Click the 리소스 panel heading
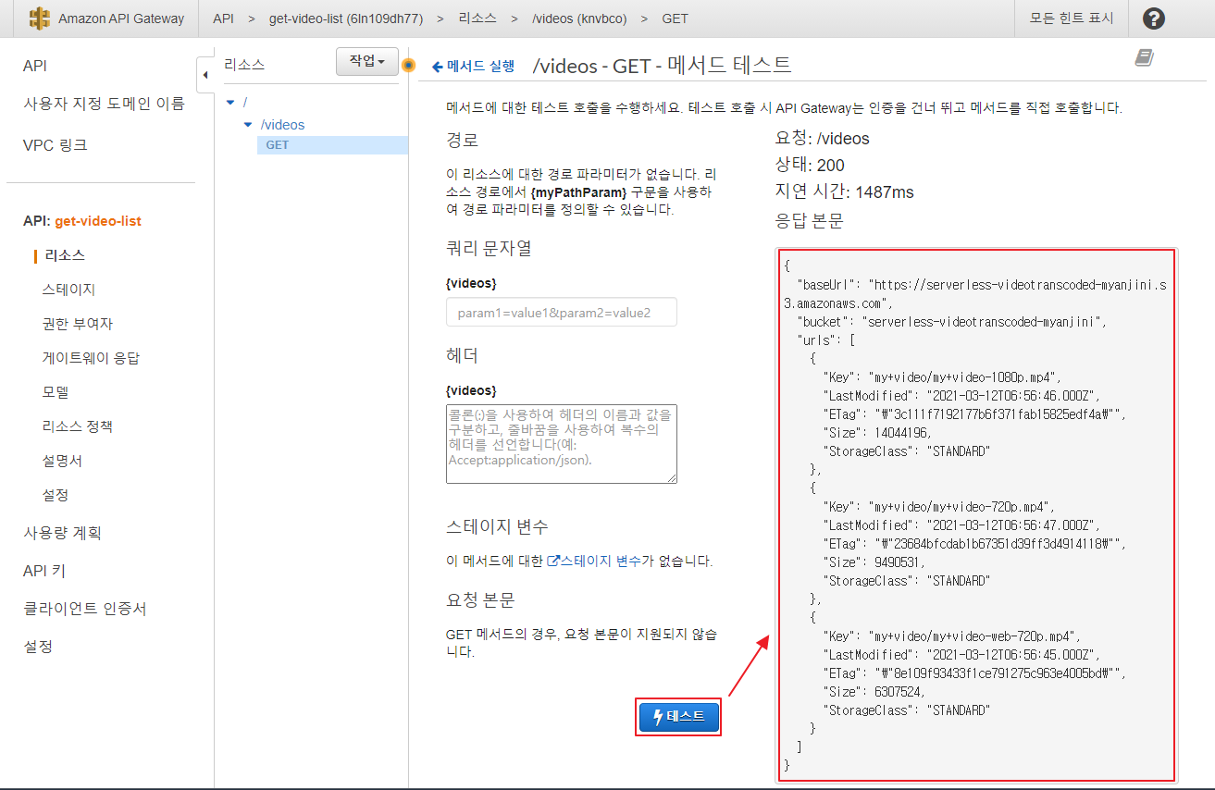 244,64
